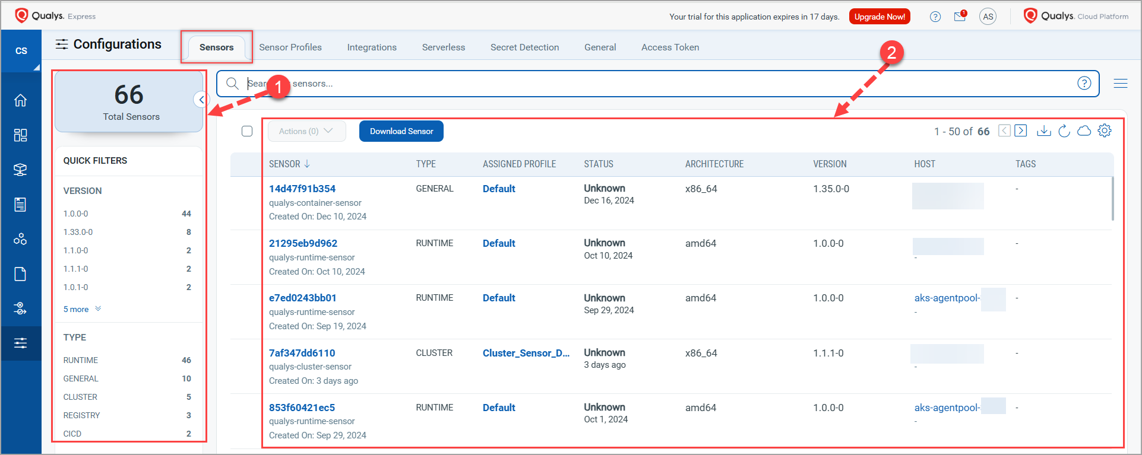Click the cloud icon in table toolbar
Image resolution: width=1142 pixels, height=455 pixels.
click(1084, 131)
